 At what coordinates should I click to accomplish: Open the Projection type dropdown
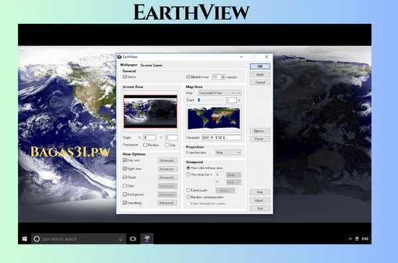[228, 152]
